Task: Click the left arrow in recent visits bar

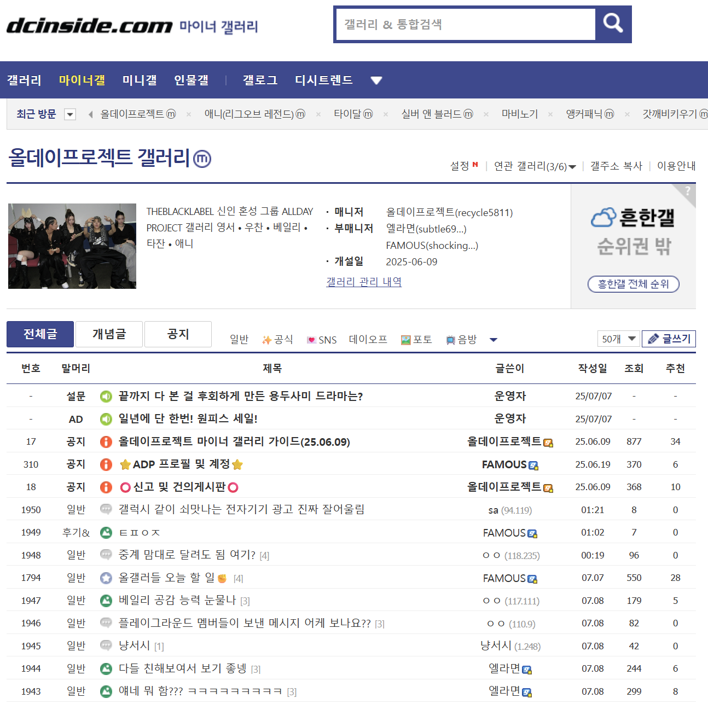Action: 90,114
